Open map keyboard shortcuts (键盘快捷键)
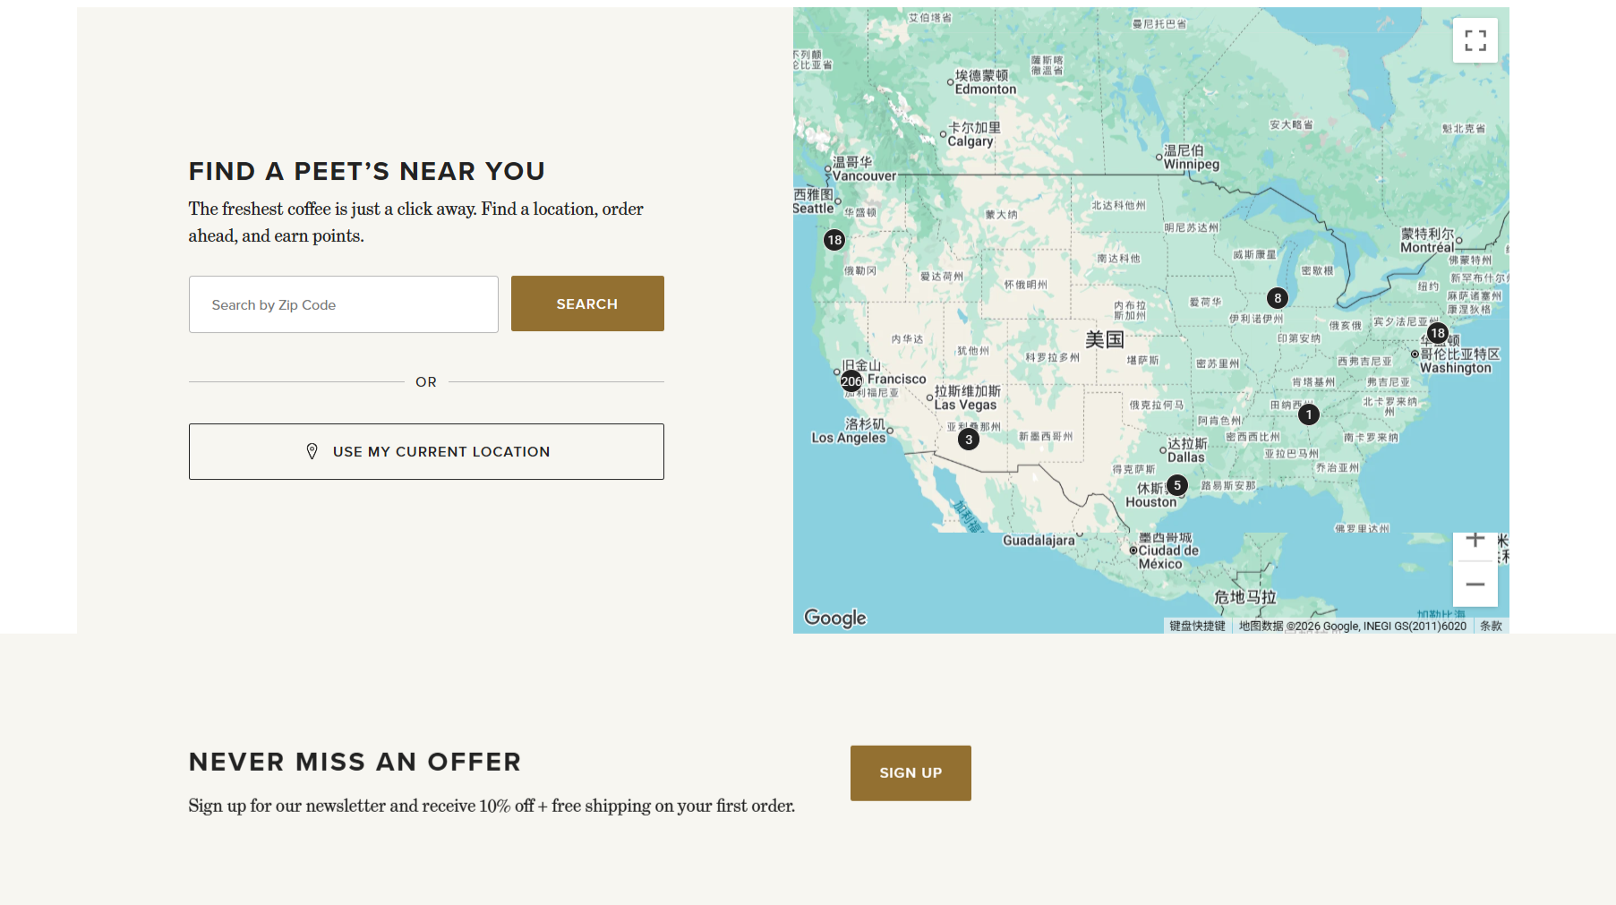Image resolution: width=1616 pixels, height=905 pixels. pos(1197,626)
